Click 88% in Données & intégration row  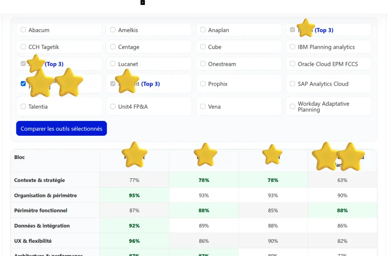[x=273, y=226]
